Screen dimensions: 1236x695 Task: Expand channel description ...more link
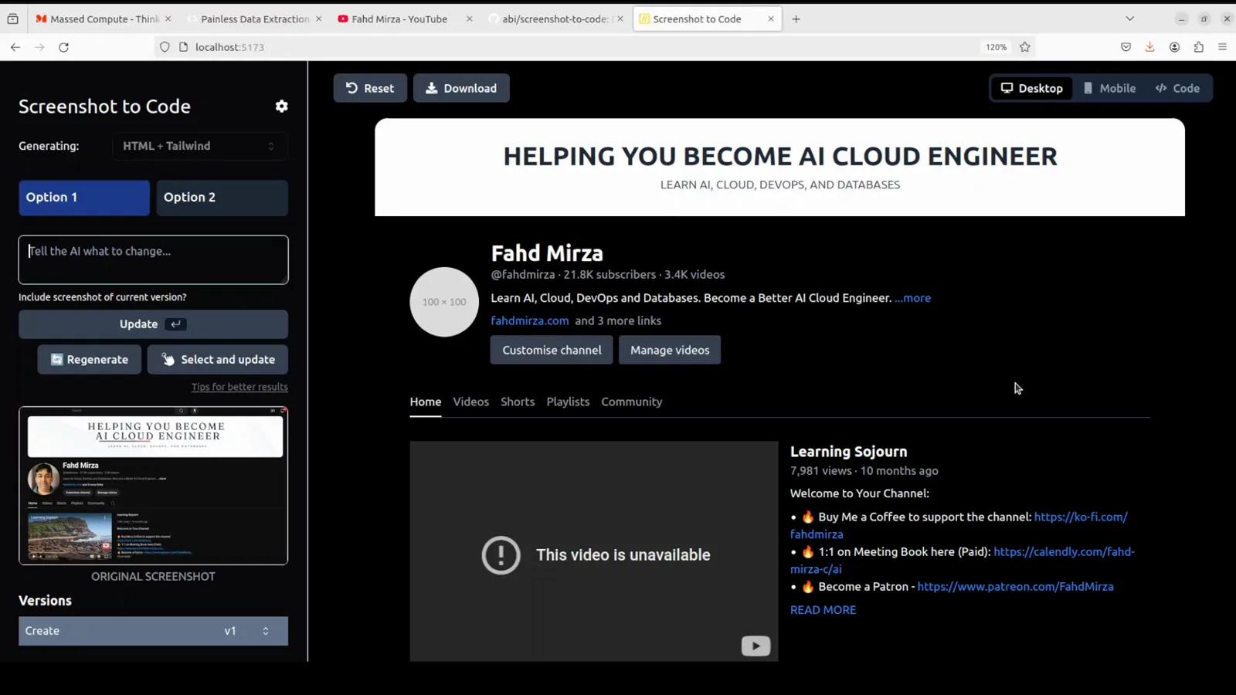click(x=912, y=298)
